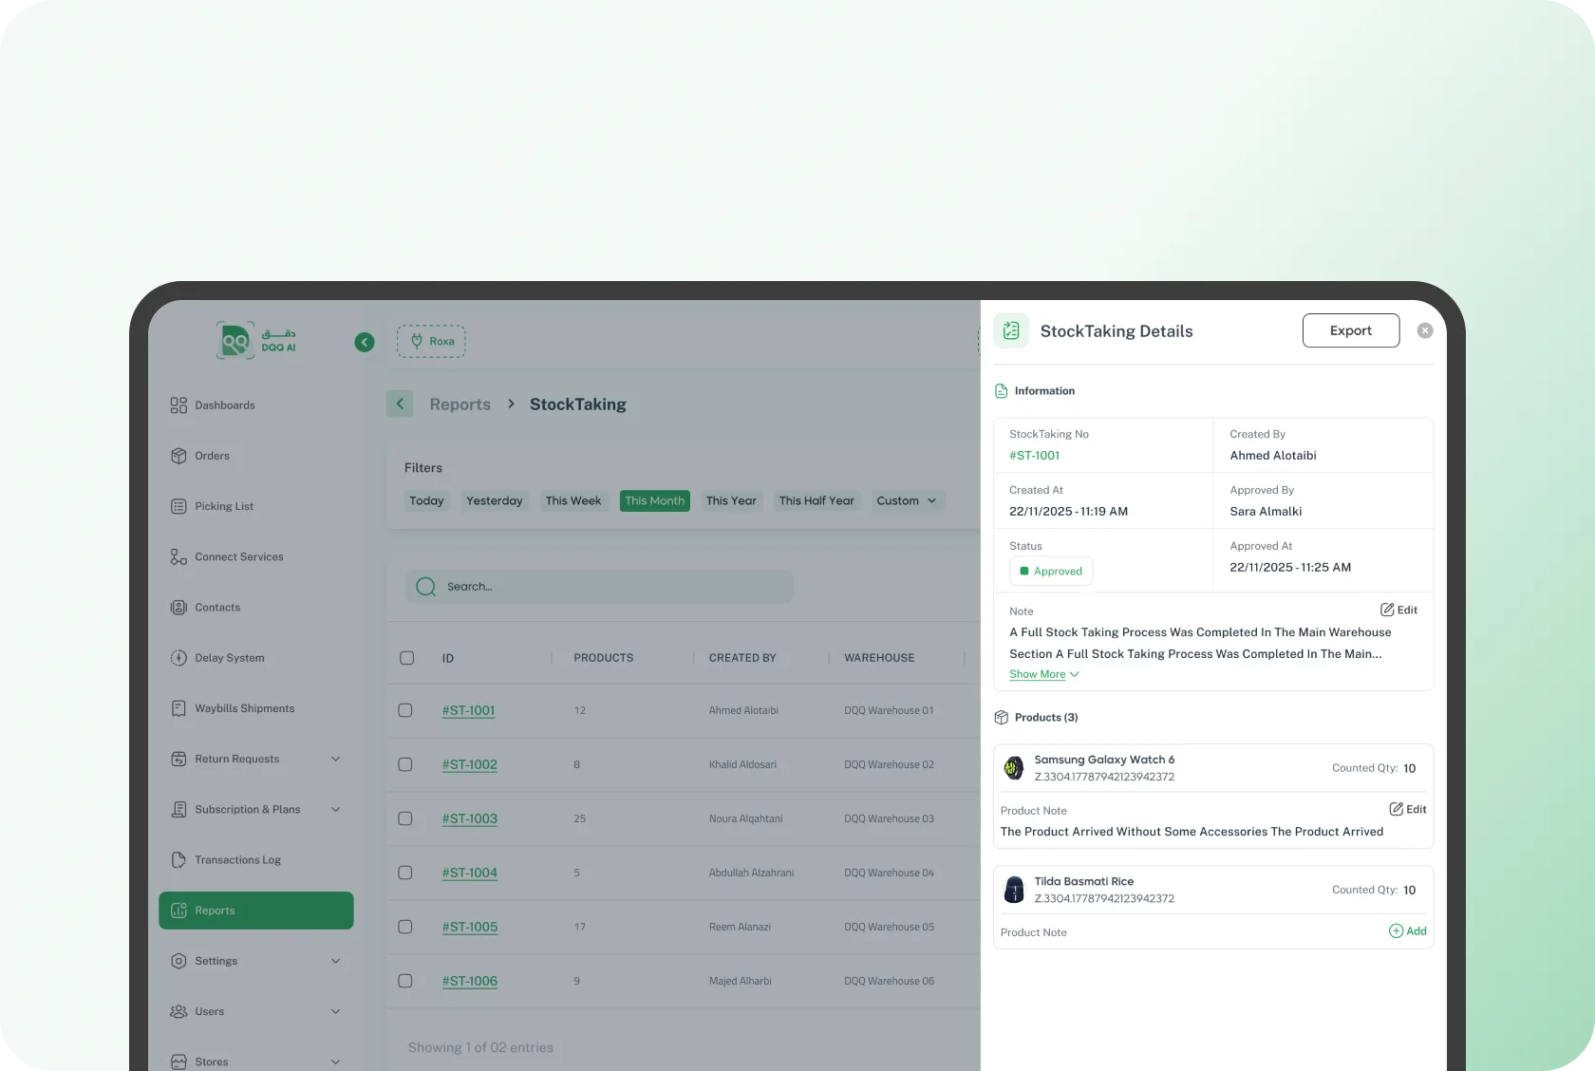This screenshot has height=1071, width=1595.
Task: Check the box for row #ST-1001
Action: pos(405,710)
